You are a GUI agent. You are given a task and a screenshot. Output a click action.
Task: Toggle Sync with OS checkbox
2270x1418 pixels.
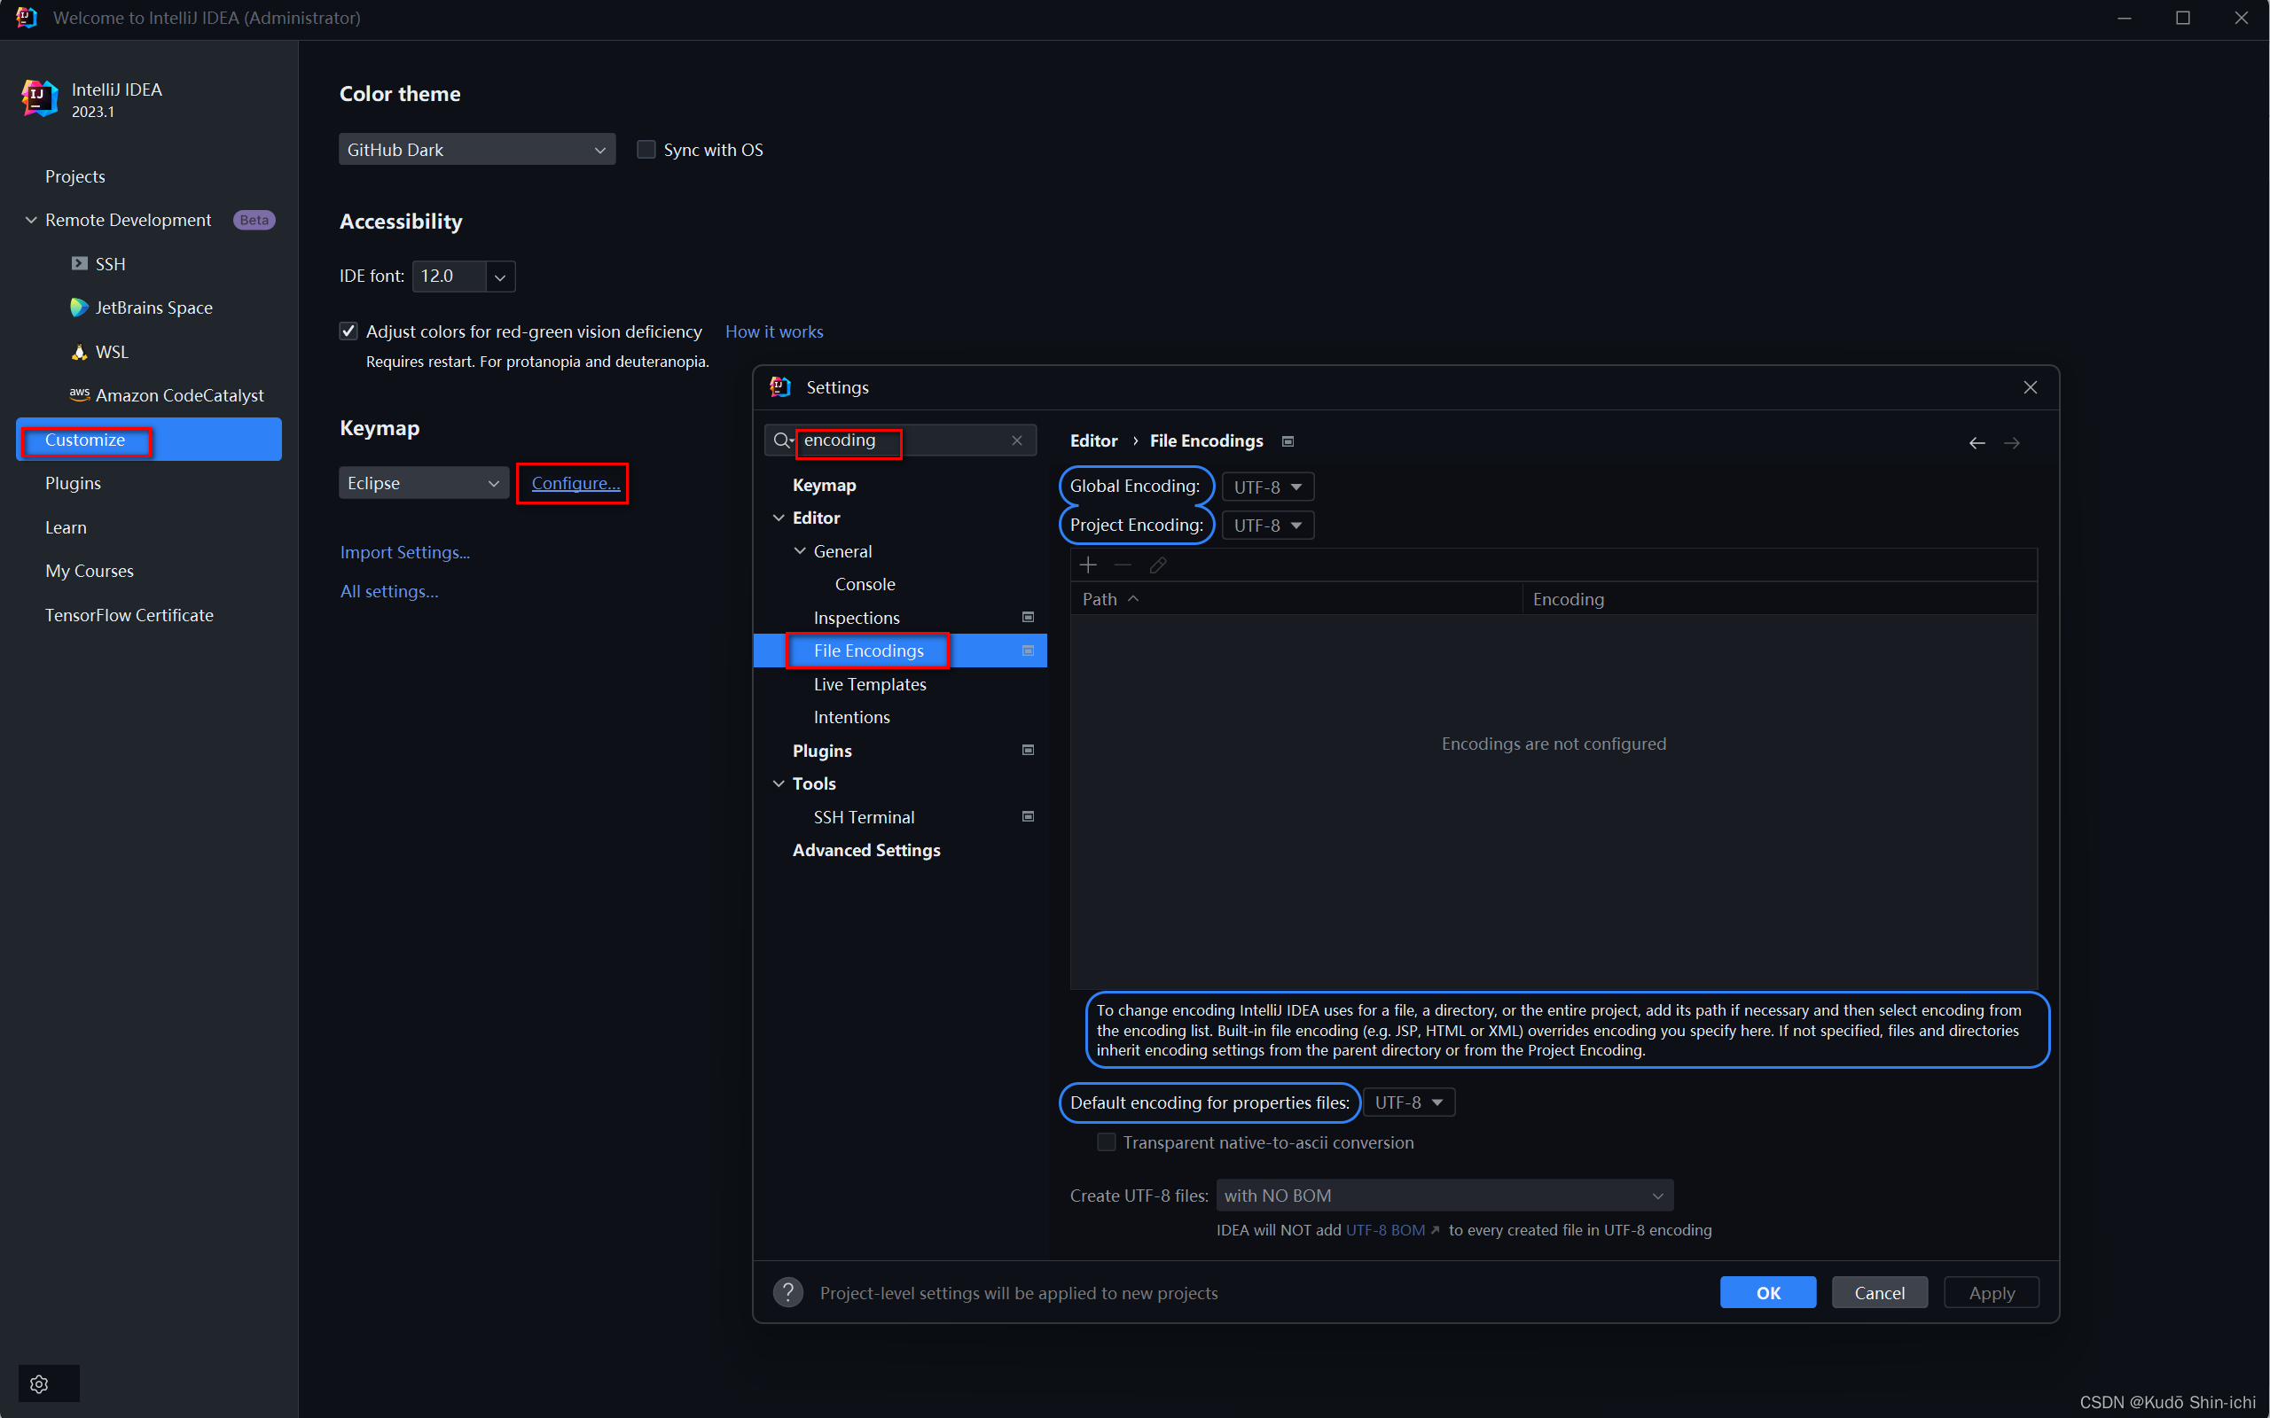646,150
